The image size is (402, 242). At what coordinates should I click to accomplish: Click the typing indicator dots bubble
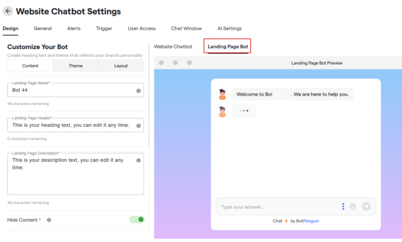pos(244,111)
